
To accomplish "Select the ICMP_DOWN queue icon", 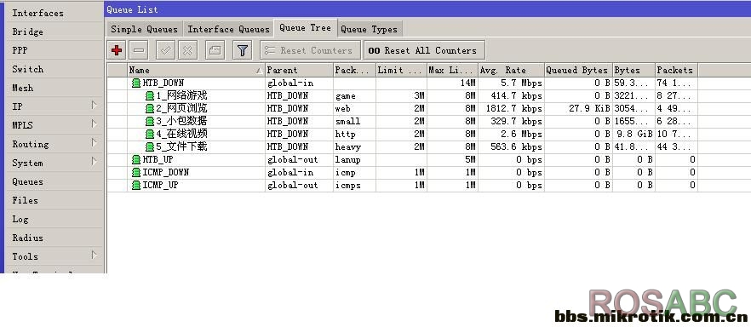I will click(136, 172).
